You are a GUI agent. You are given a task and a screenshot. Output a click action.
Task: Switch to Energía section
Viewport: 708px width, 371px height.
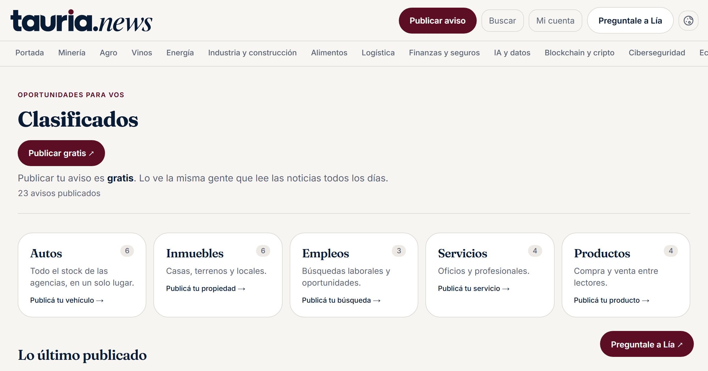coord(180,53)
